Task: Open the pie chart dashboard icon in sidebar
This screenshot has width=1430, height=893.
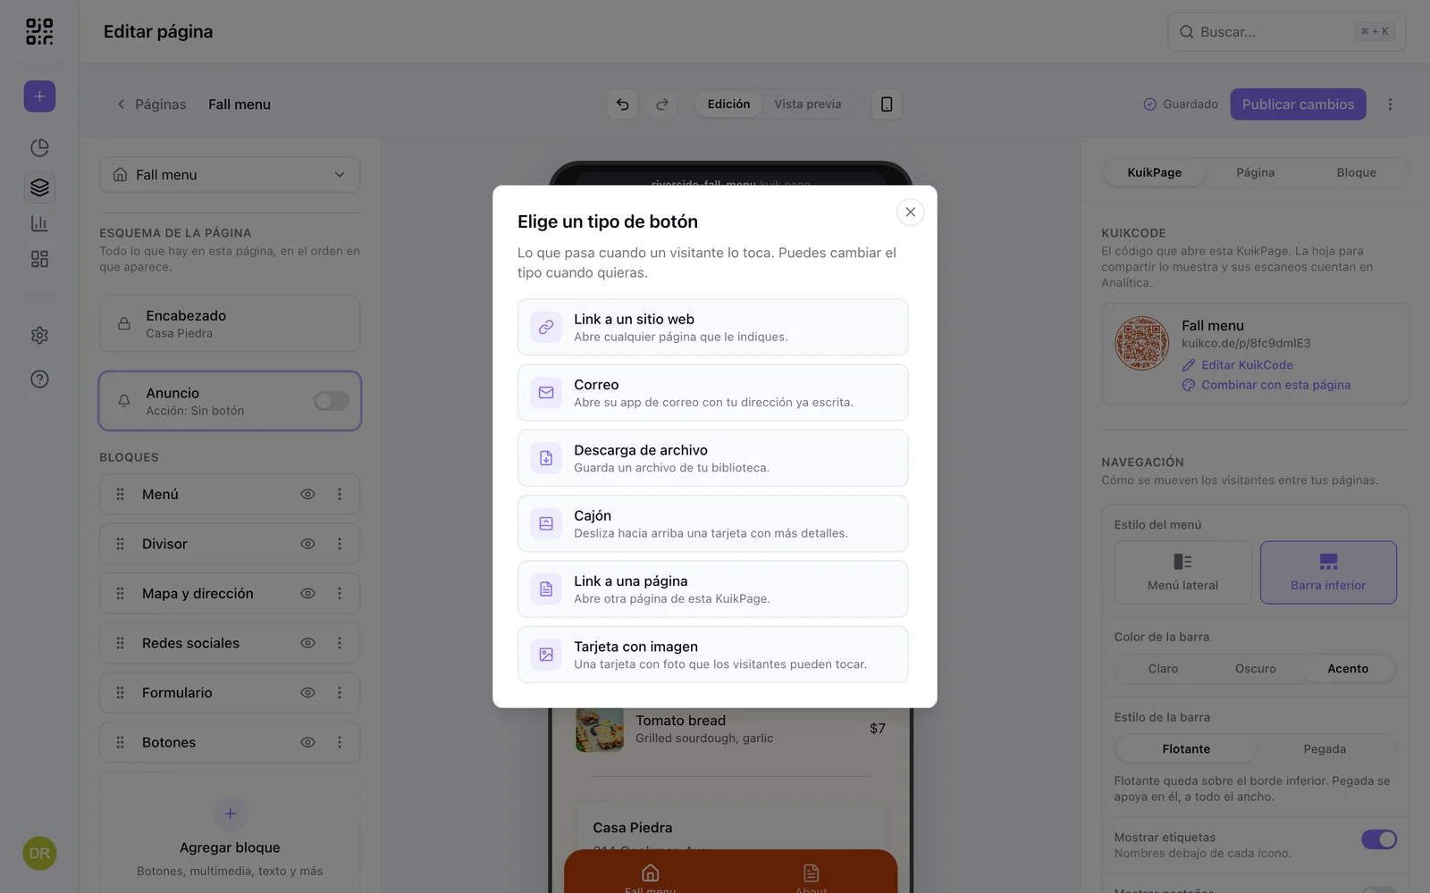Action: (x=39, y=147)
